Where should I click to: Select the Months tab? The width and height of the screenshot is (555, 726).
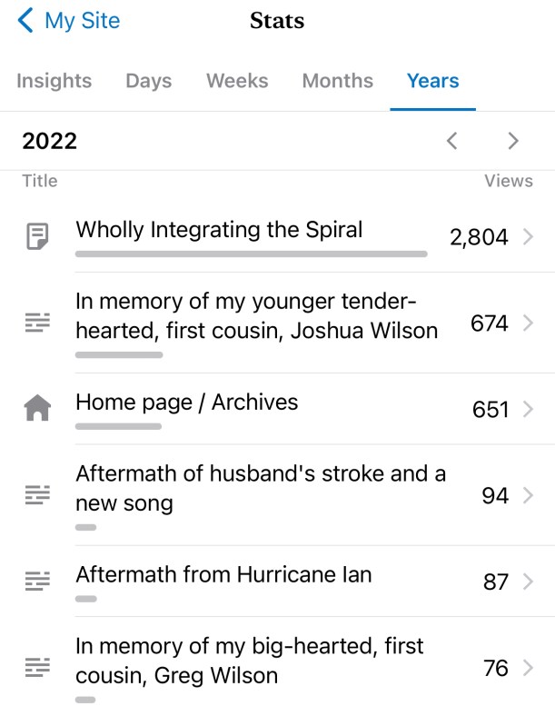338,81
